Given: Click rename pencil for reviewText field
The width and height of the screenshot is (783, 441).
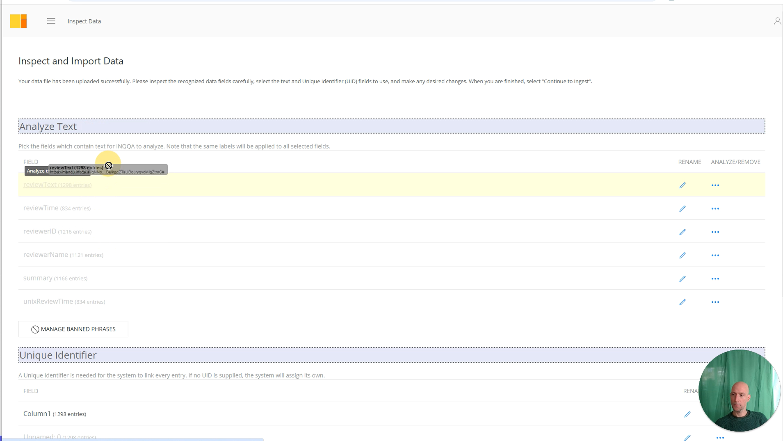Looking at the screenshot, I should [682, 185].
